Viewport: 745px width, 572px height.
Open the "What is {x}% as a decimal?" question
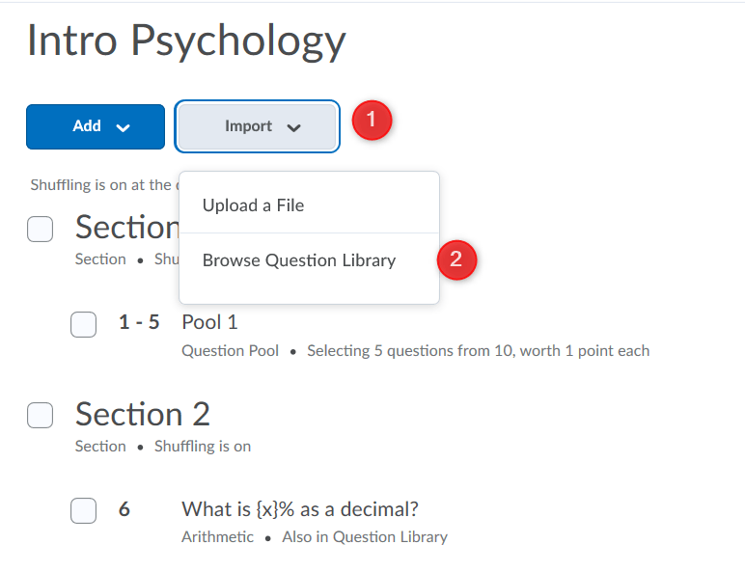(x=299, y=509)
